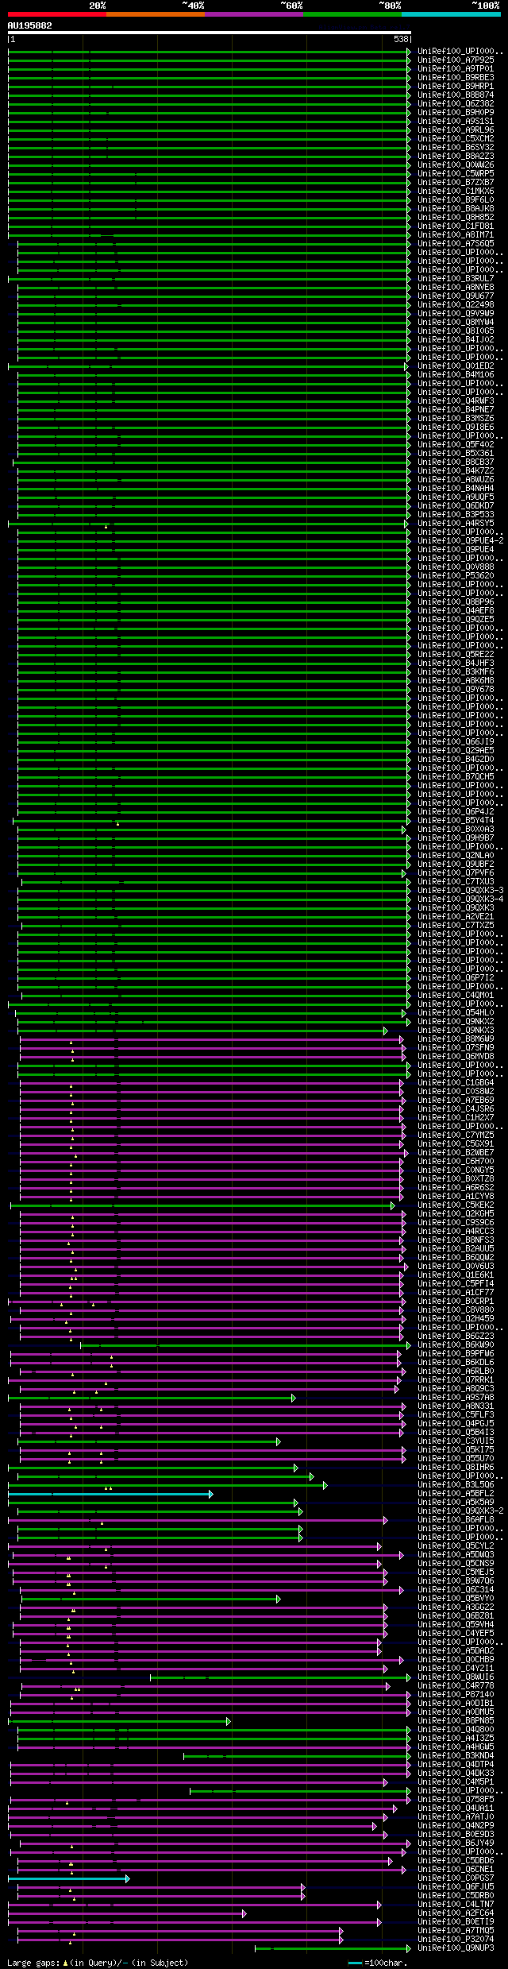Screen dimensions: 508x1969
Task: Open hit UniRef100_B8B874
Action: [456, 95]
